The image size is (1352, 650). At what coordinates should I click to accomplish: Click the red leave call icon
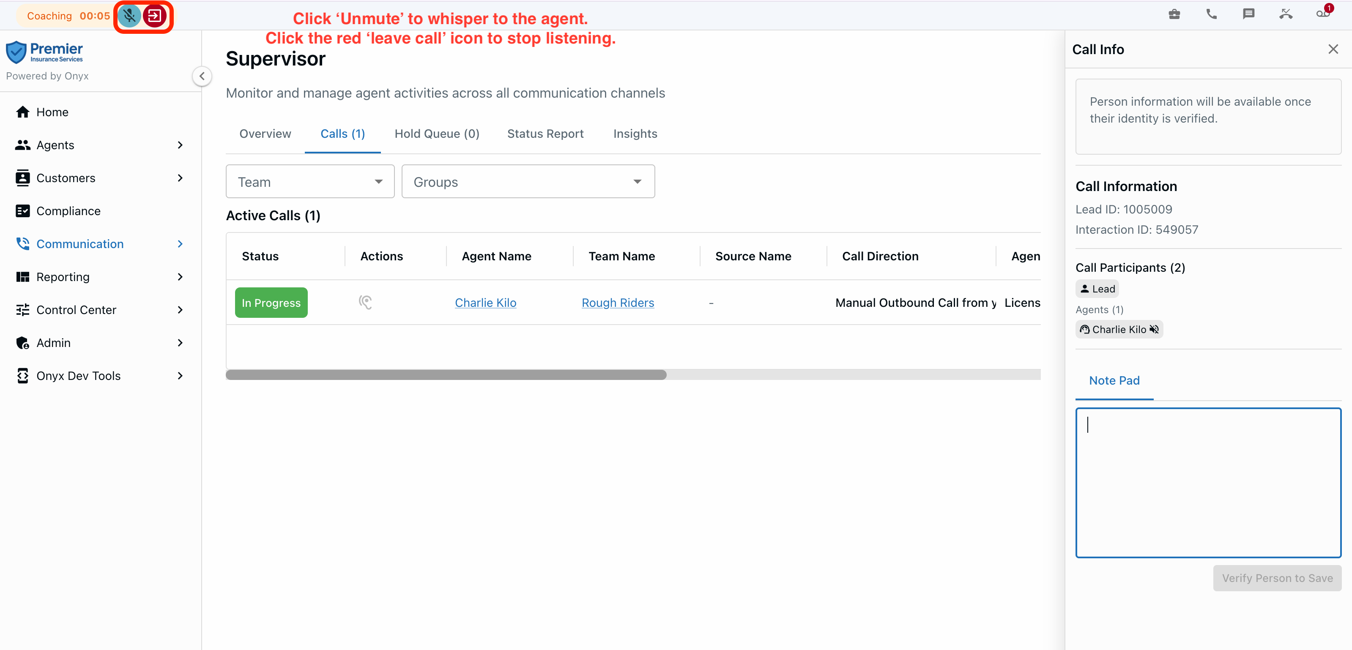(155, 16)
